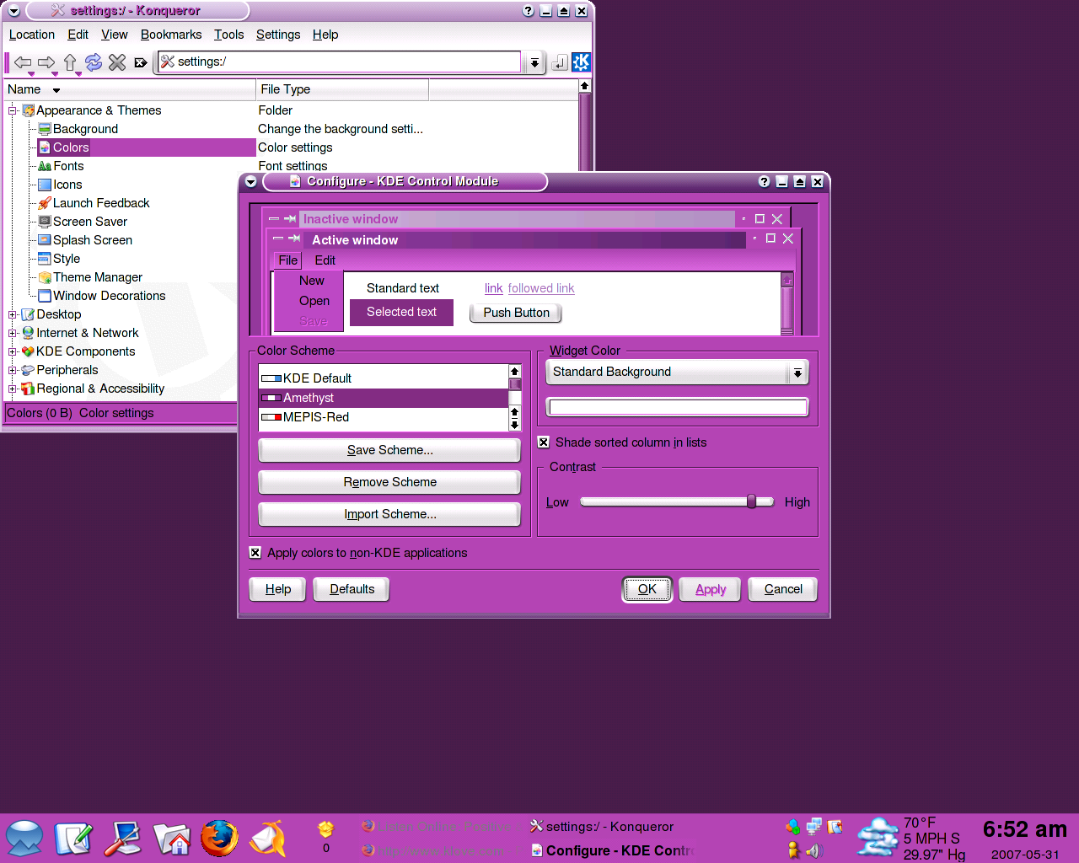Open Theme Manager settings item
The width and height of the screenshot is (1079, 863).
click(x=98, y=277)
